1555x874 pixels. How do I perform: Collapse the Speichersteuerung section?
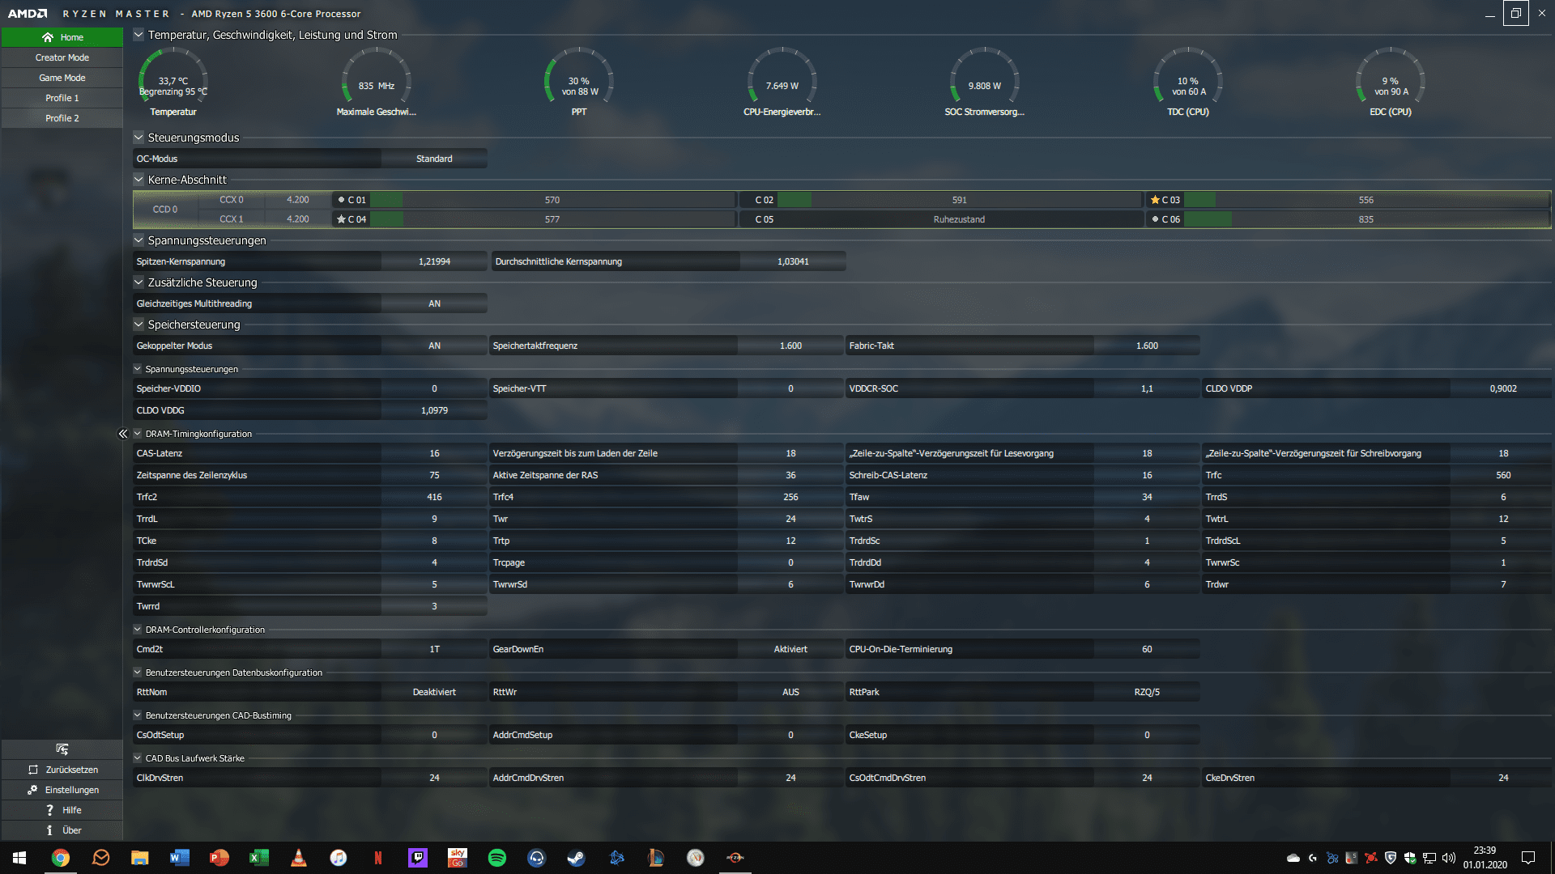[138, 325]
